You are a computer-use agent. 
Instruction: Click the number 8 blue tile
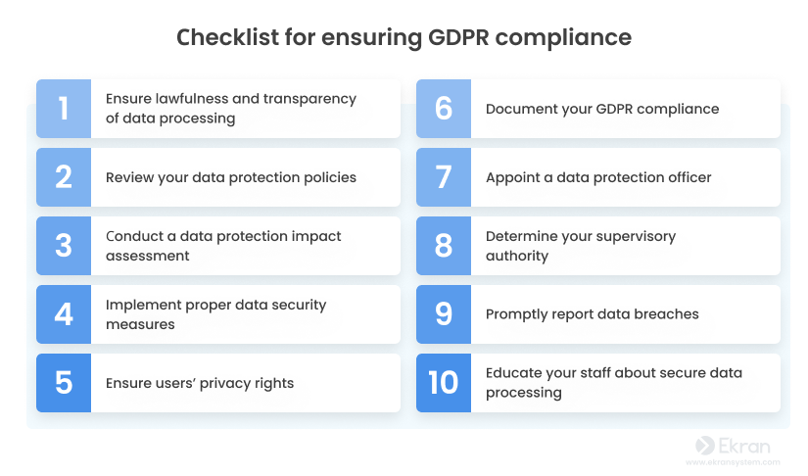(444, 246)
